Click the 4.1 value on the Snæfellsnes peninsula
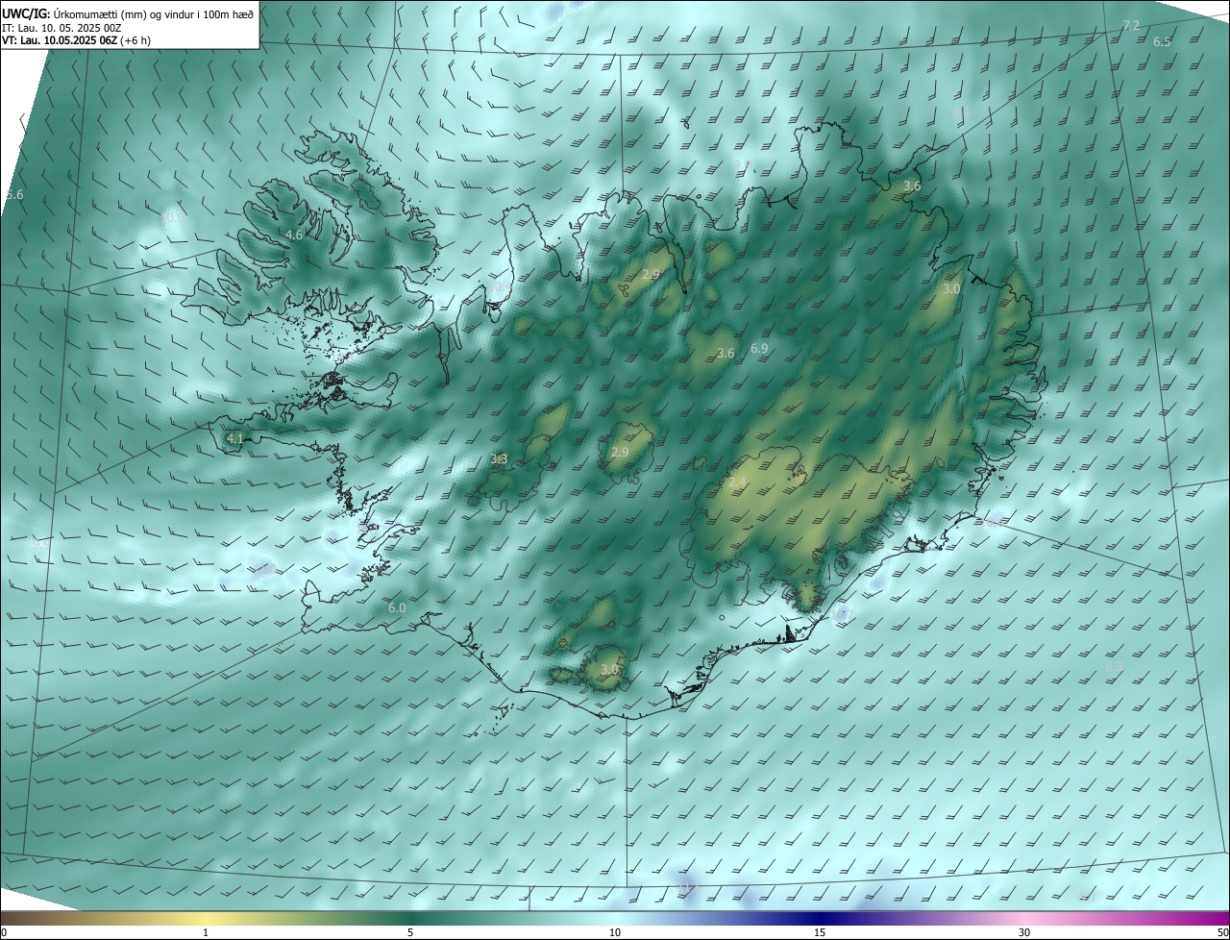1230x940 pixels. [x=234, y=438]
